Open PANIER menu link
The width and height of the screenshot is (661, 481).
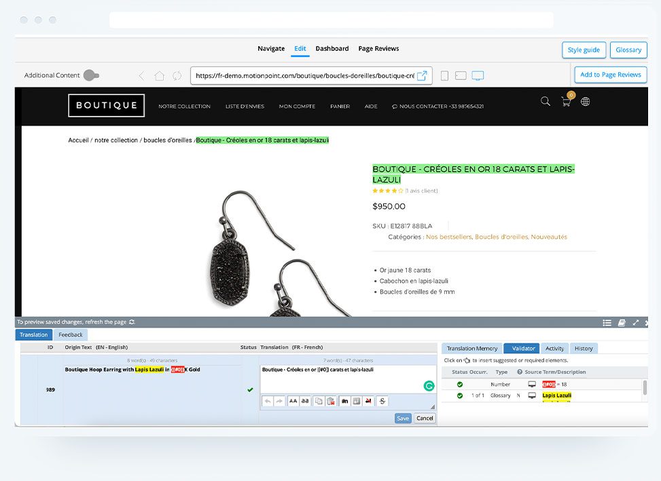(x=340, y=107)
